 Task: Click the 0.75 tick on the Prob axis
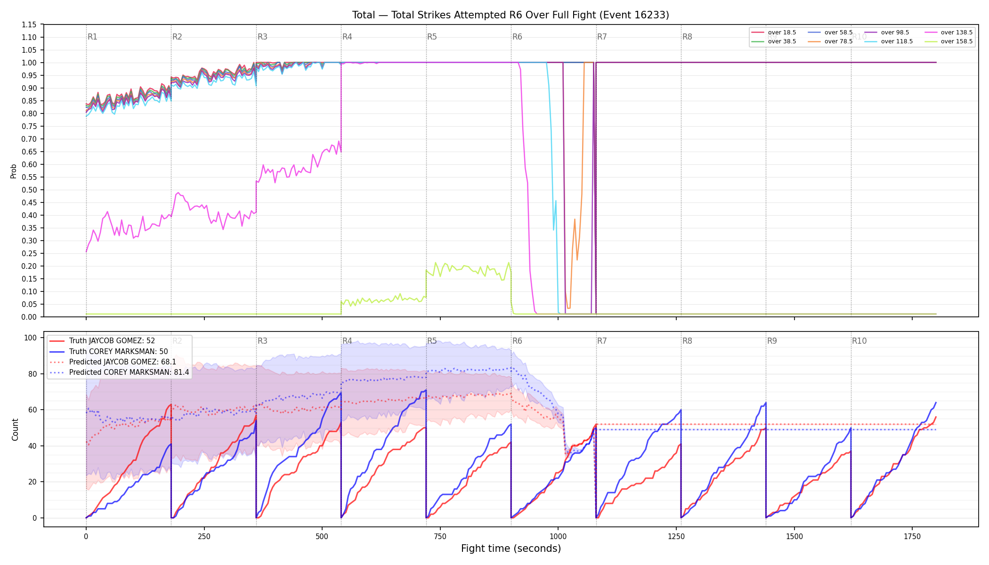(29, 126)
